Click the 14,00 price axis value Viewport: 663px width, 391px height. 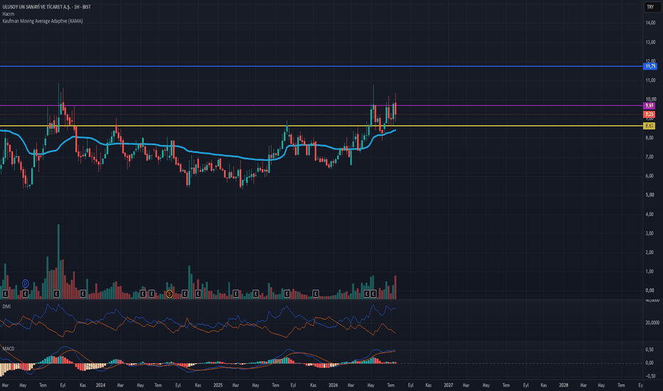[x=650, y=23]
